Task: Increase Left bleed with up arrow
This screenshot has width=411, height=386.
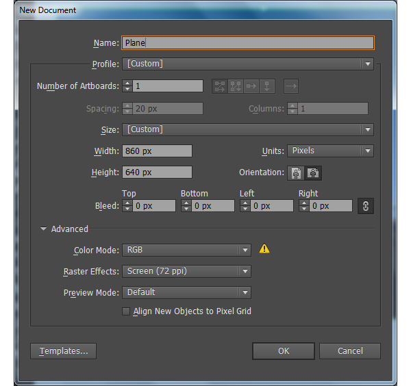Action: [x=245, y=203]
